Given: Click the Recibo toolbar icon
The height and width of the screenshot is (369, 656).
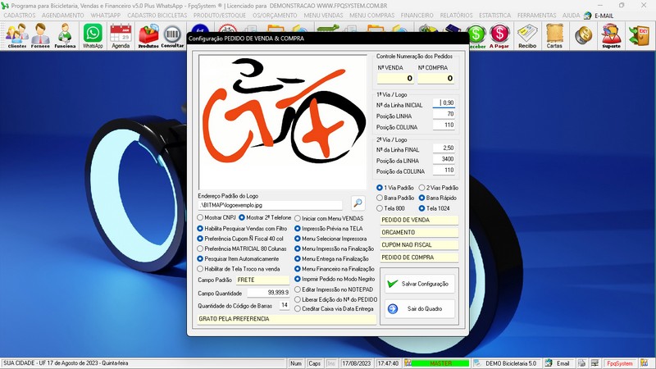Looking at the screenshot, I should pos(527,35).
